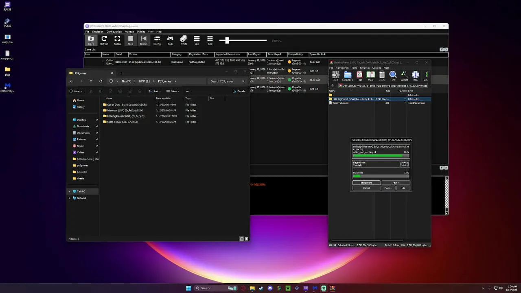Screen dimensions: 521x293
Task: Show hidden system tray icons
Action: pos(483,288)
